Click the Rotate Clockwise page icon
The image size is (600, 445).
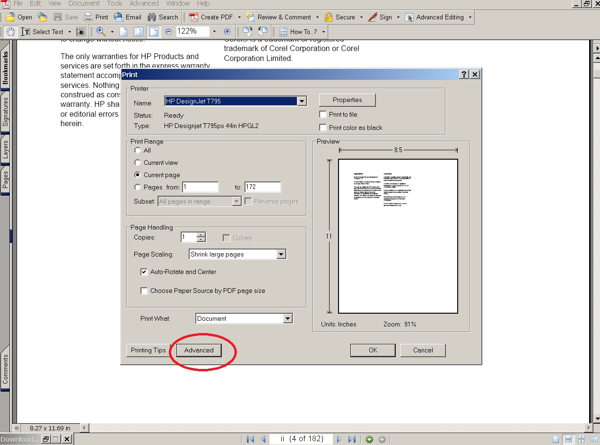point(247,32)
